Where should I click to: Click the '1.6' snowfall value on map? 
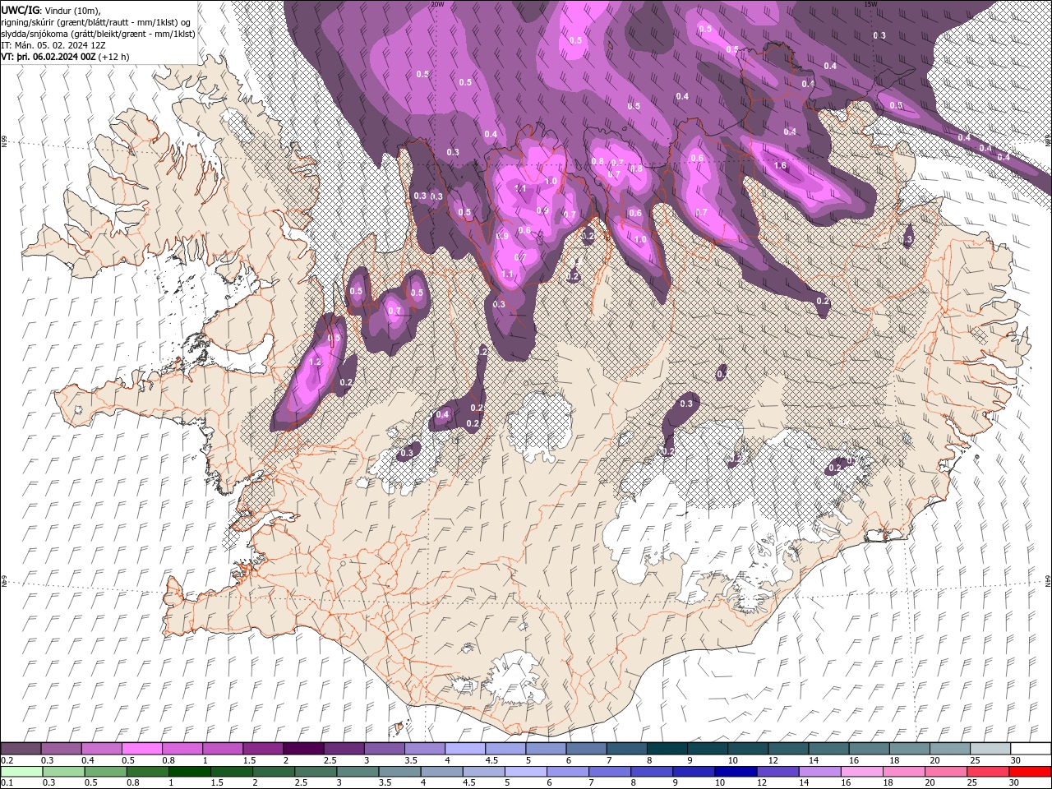781,165
